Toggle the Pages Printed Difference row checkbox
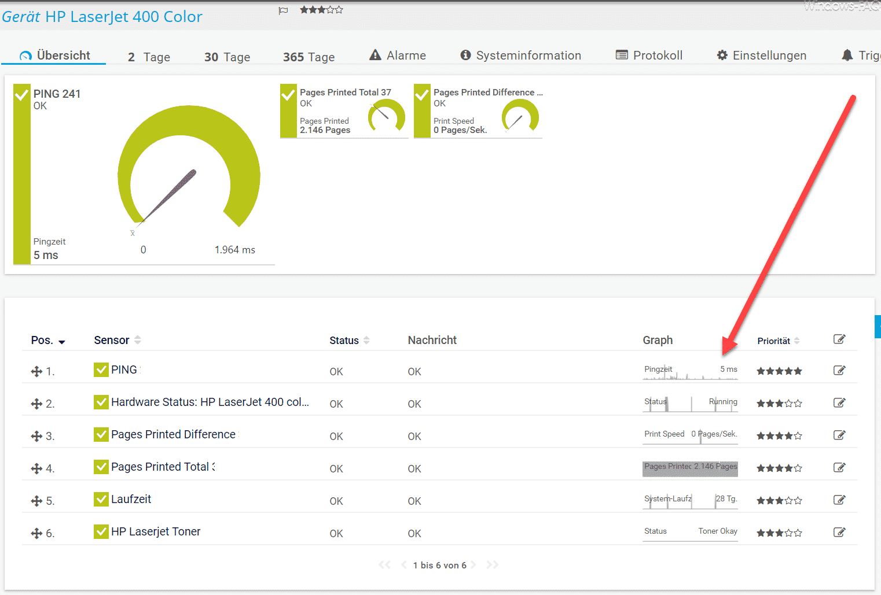 click(x=101, y=434)
